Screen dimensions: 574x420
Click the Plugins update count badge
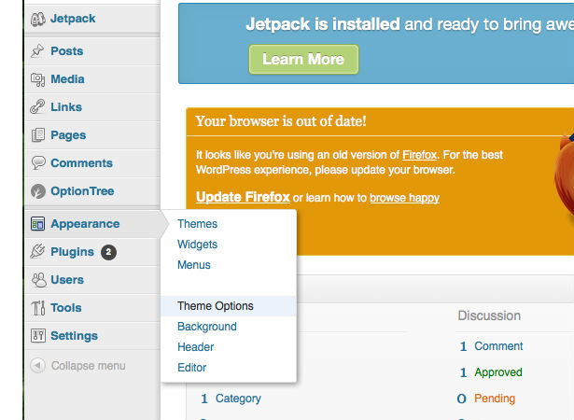[x=108, y=252]
